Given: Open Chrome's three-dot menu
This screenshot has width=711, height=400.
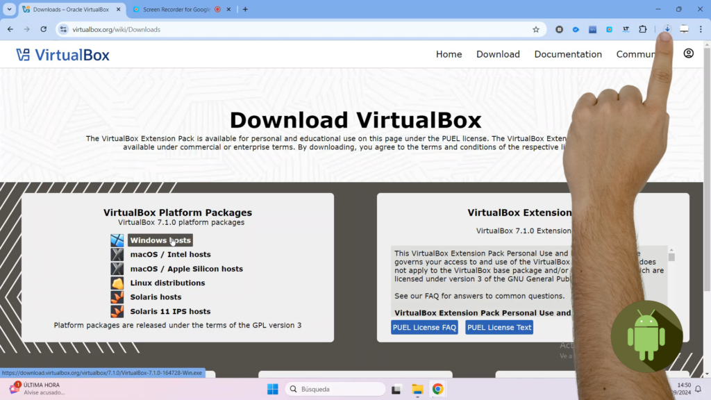Looking at the screenshot, I should [x=701, y=29].
